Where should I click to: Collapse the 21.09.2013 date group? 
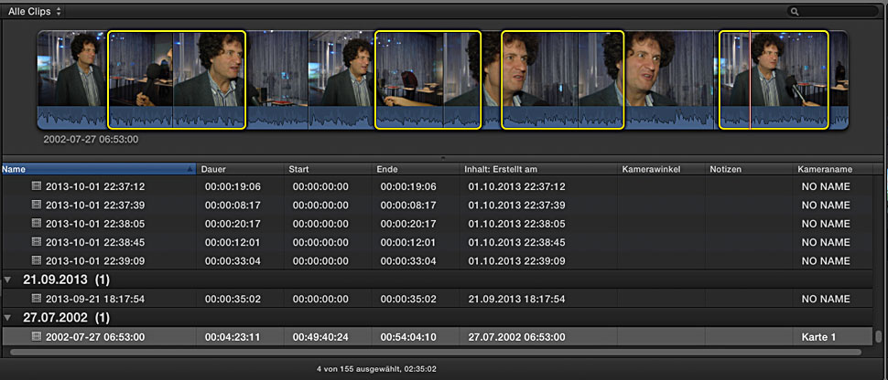point(8,280)
